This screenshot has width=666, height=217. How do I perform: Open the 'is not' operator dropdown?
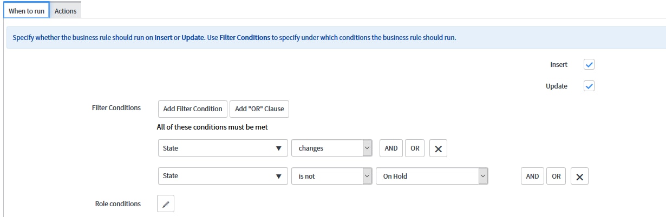(x=332, y=177)
